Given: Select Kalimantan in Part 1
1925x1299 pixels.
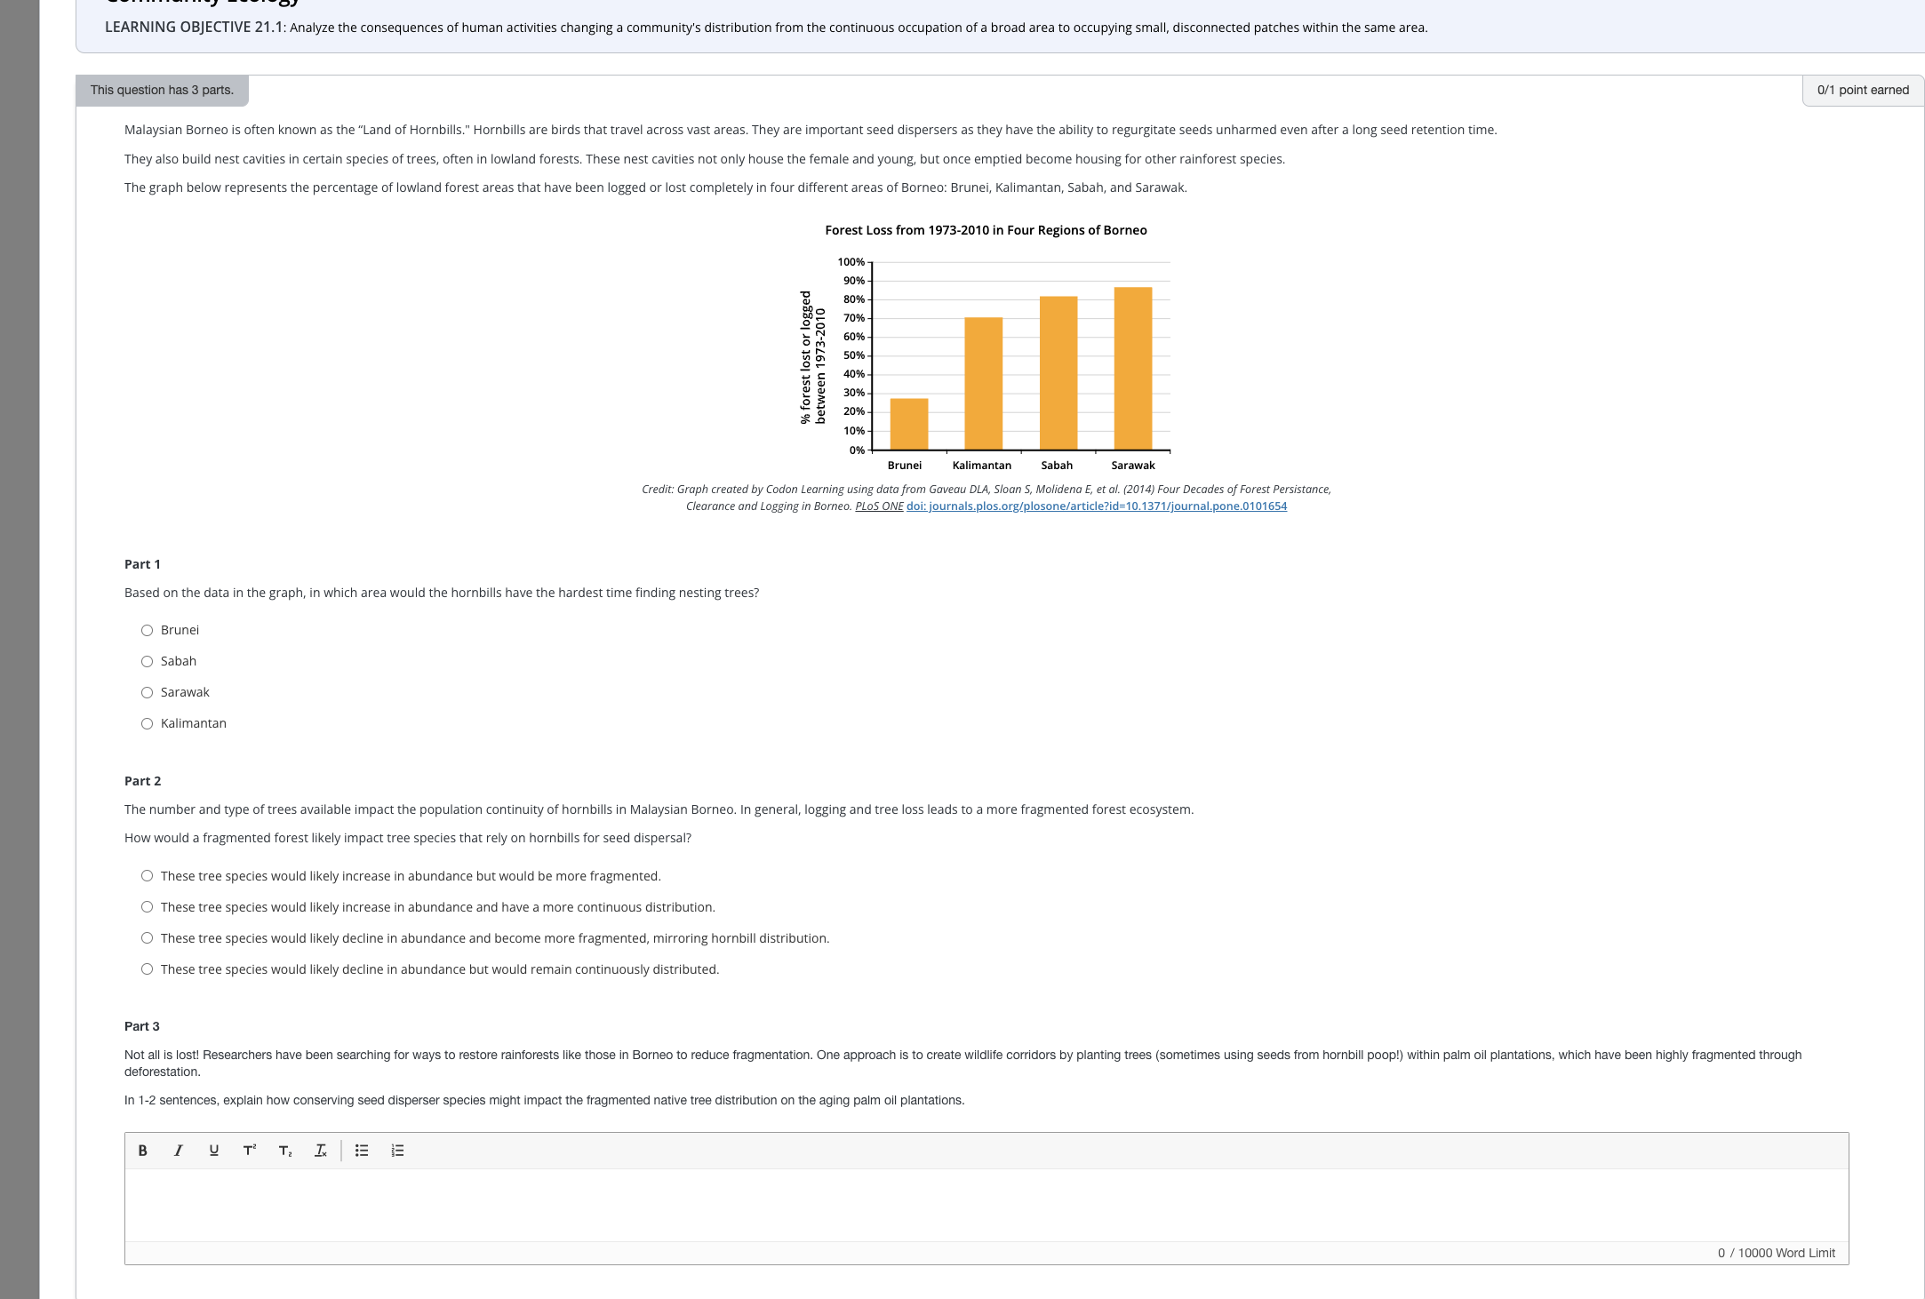Looking at the screenshot, I should [147, 722].
